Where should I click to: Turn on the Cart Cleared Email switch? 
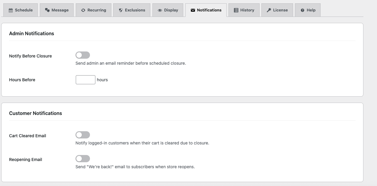click(x=83, y=135)
